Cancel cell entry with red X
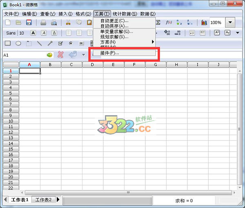 (60, 55)
